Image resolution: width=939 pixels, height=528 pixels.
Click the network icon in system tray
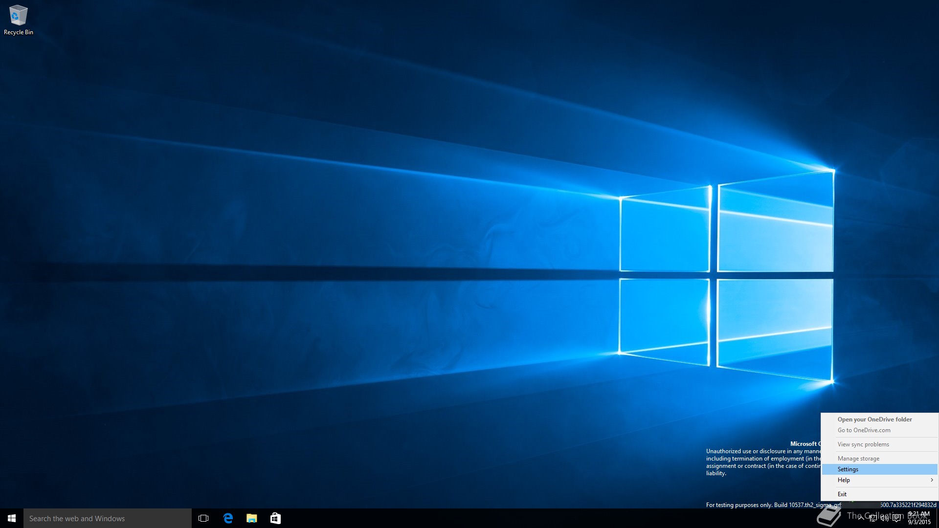tap(873, 518)
